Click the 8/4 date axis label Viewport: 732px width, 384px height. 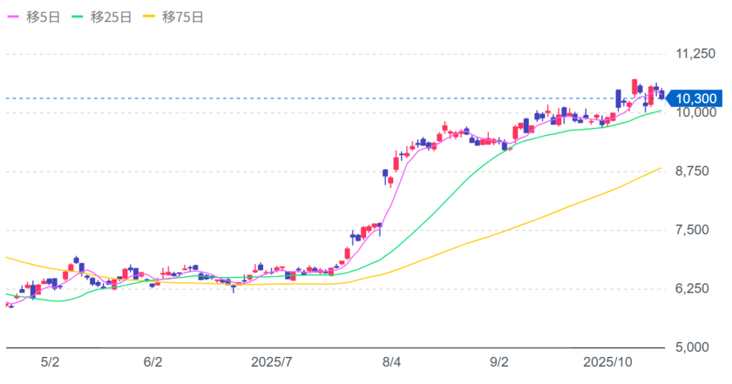point(390,362)
